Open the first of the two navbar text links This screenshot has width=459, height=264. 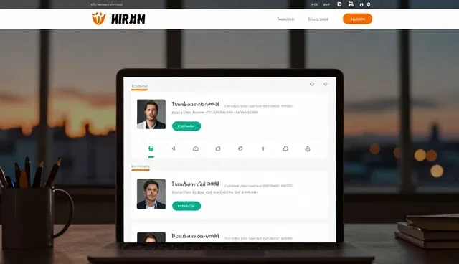pos(285,19)
